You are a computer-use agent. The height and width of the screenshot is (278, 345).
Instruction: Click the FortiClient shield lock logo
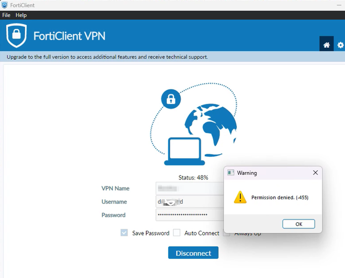click(x=16, y=35)
